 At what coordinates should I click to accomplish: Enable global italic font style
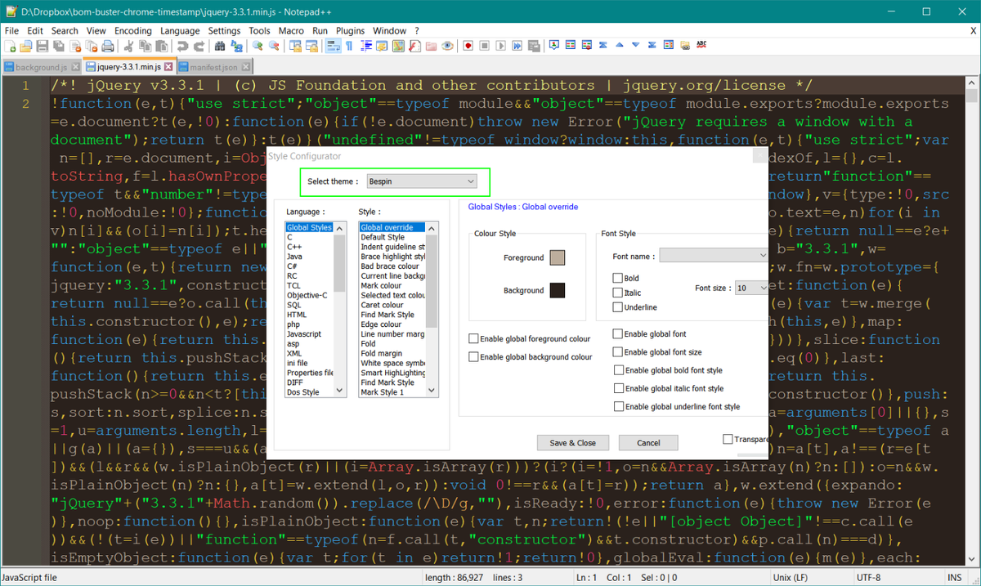click(619, 388)
